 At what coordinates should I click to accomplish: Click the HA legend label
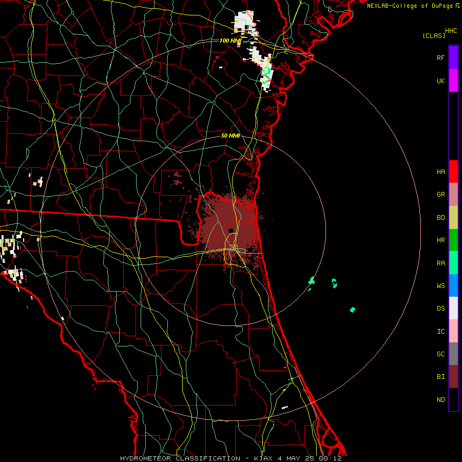coord(440,171)
